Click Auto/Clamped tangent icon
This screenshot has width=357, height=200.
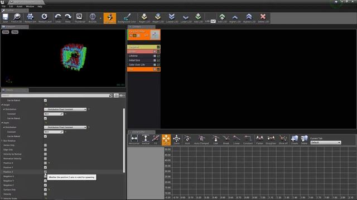(201, 139)
